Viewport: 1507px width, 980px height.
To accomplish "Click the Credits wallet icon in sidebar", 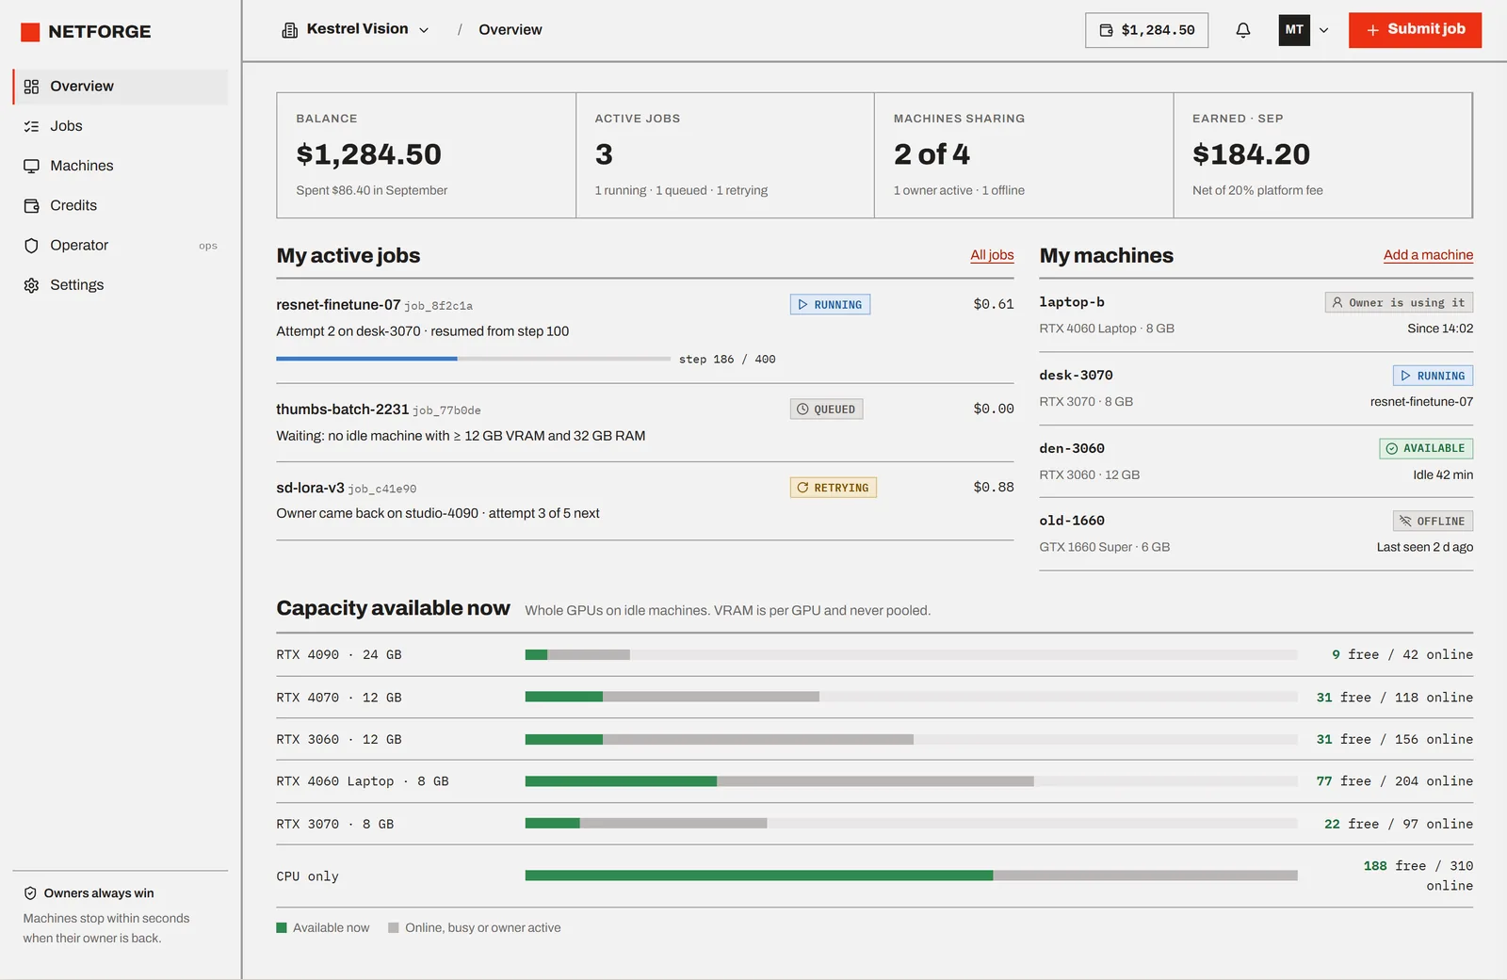I will (x=31, y=205).
